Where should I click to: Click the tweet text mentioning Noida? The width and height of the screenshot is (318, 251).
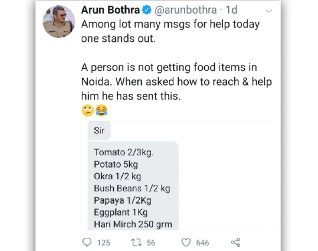pyautogui.click(x=176, y=82)
